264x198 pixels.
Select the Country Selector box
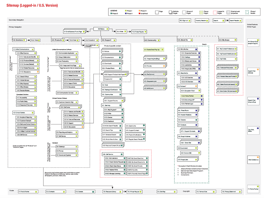click(x=202, y=20)
